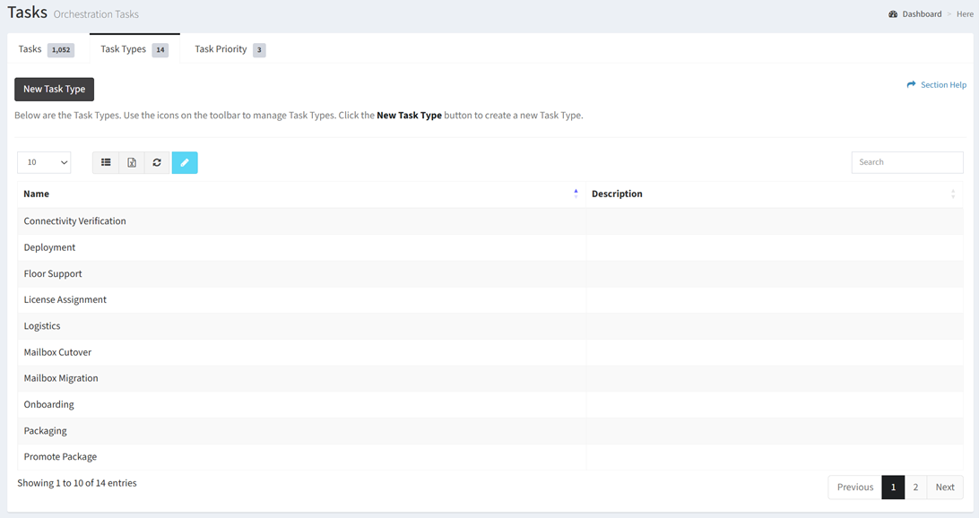Click the Previous pagination button
The width and height of the screenshot is (979, 518).
pos(854,487)
